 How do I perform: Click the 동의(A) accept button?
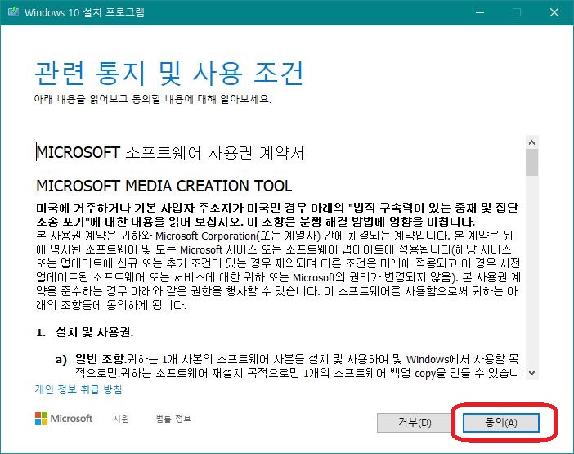tap(500, 423)
